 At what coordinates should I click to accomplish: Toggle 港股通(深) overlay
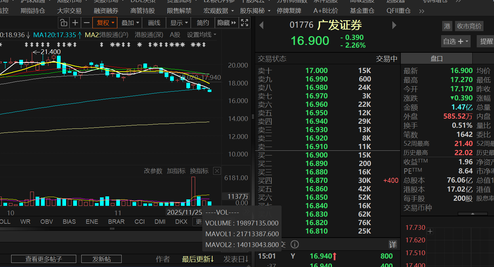[149, 35]
